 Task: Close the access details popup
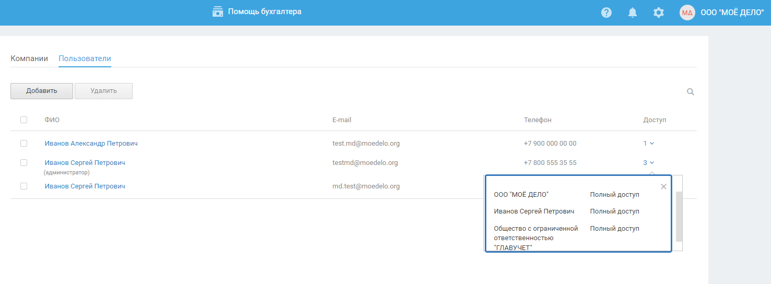point(663,186)
